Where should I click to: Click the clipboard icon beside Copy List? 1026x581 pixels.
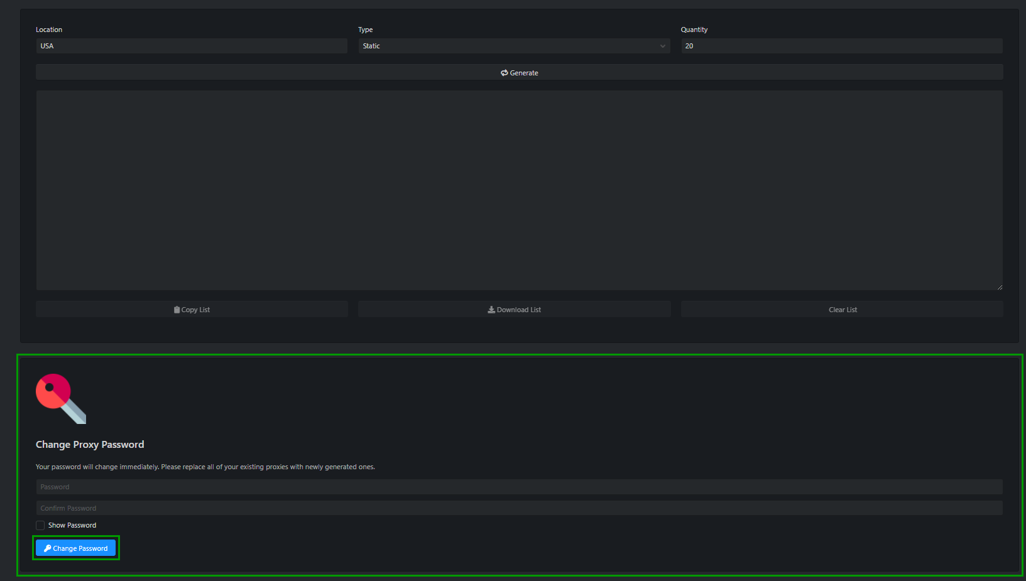(x=177, y=310)
